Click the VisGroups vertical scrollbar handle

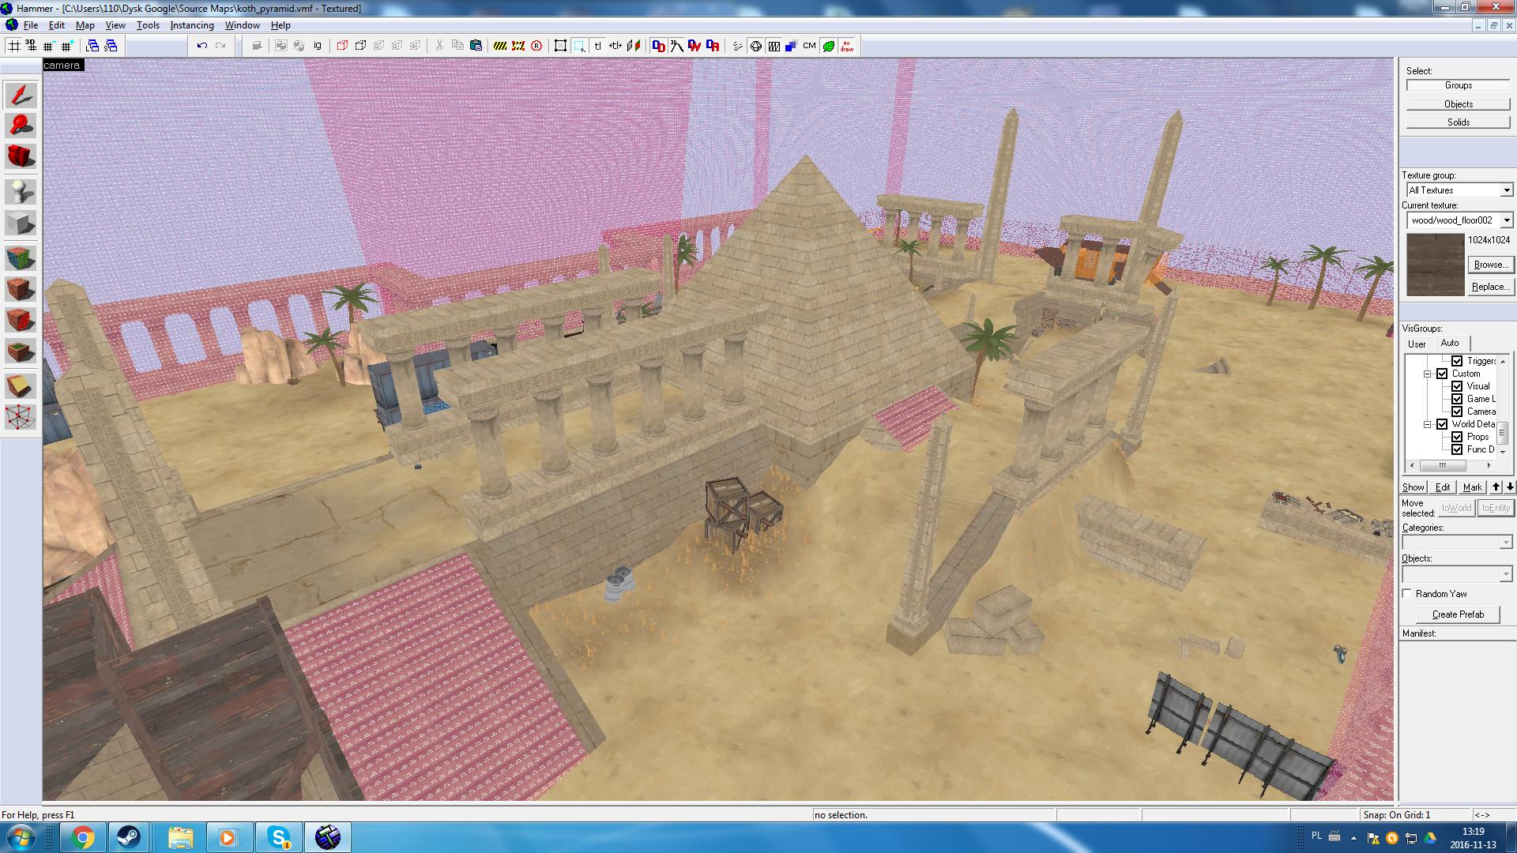point(1503,433)
